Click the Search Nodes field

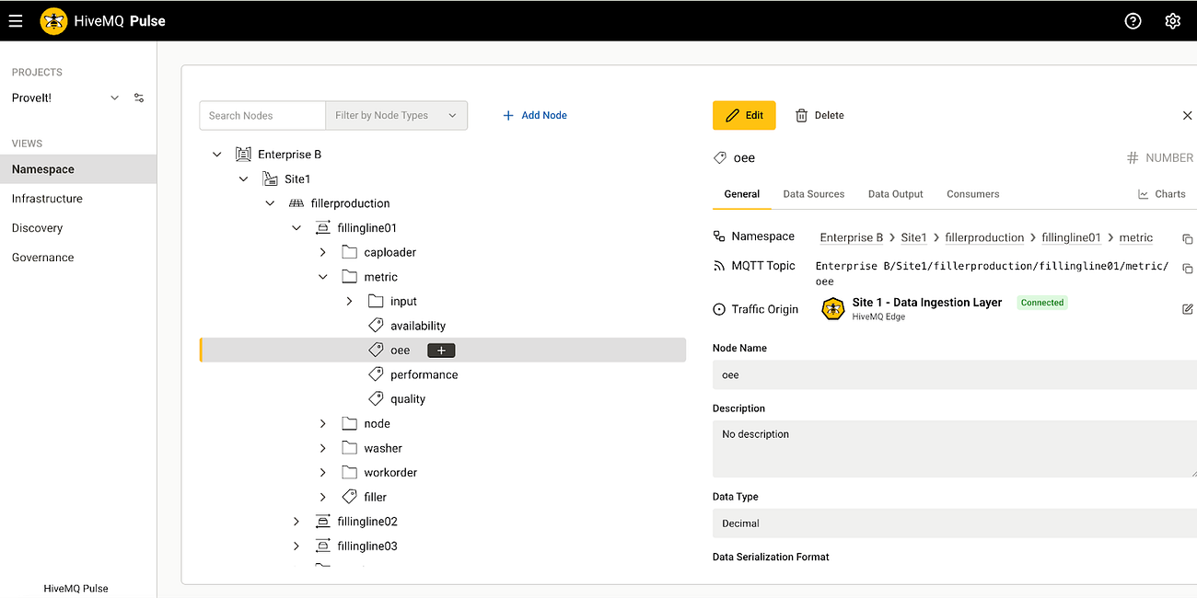pyautogui.click(x=262, y=115)
